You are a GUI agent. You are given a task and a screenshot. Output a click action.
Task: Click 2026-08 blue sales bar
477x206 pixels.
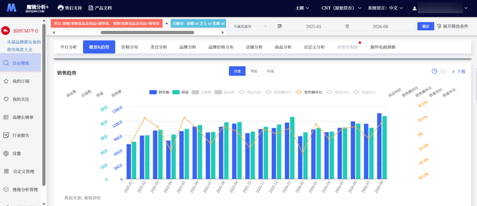coord(379,146)
